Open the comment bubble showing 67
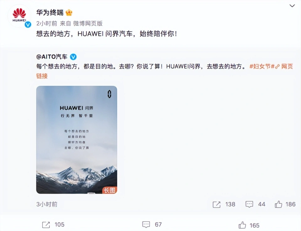Viewport: 301px width, 231px height. tap(146, 224)
